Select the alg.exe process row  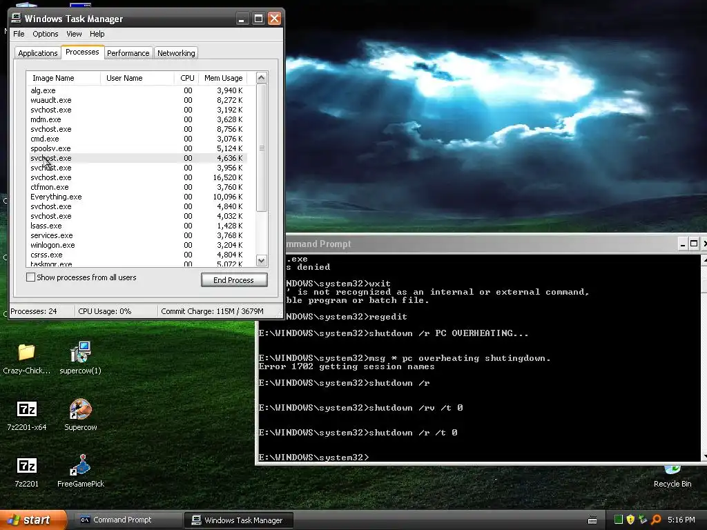[x=137, y=90]
